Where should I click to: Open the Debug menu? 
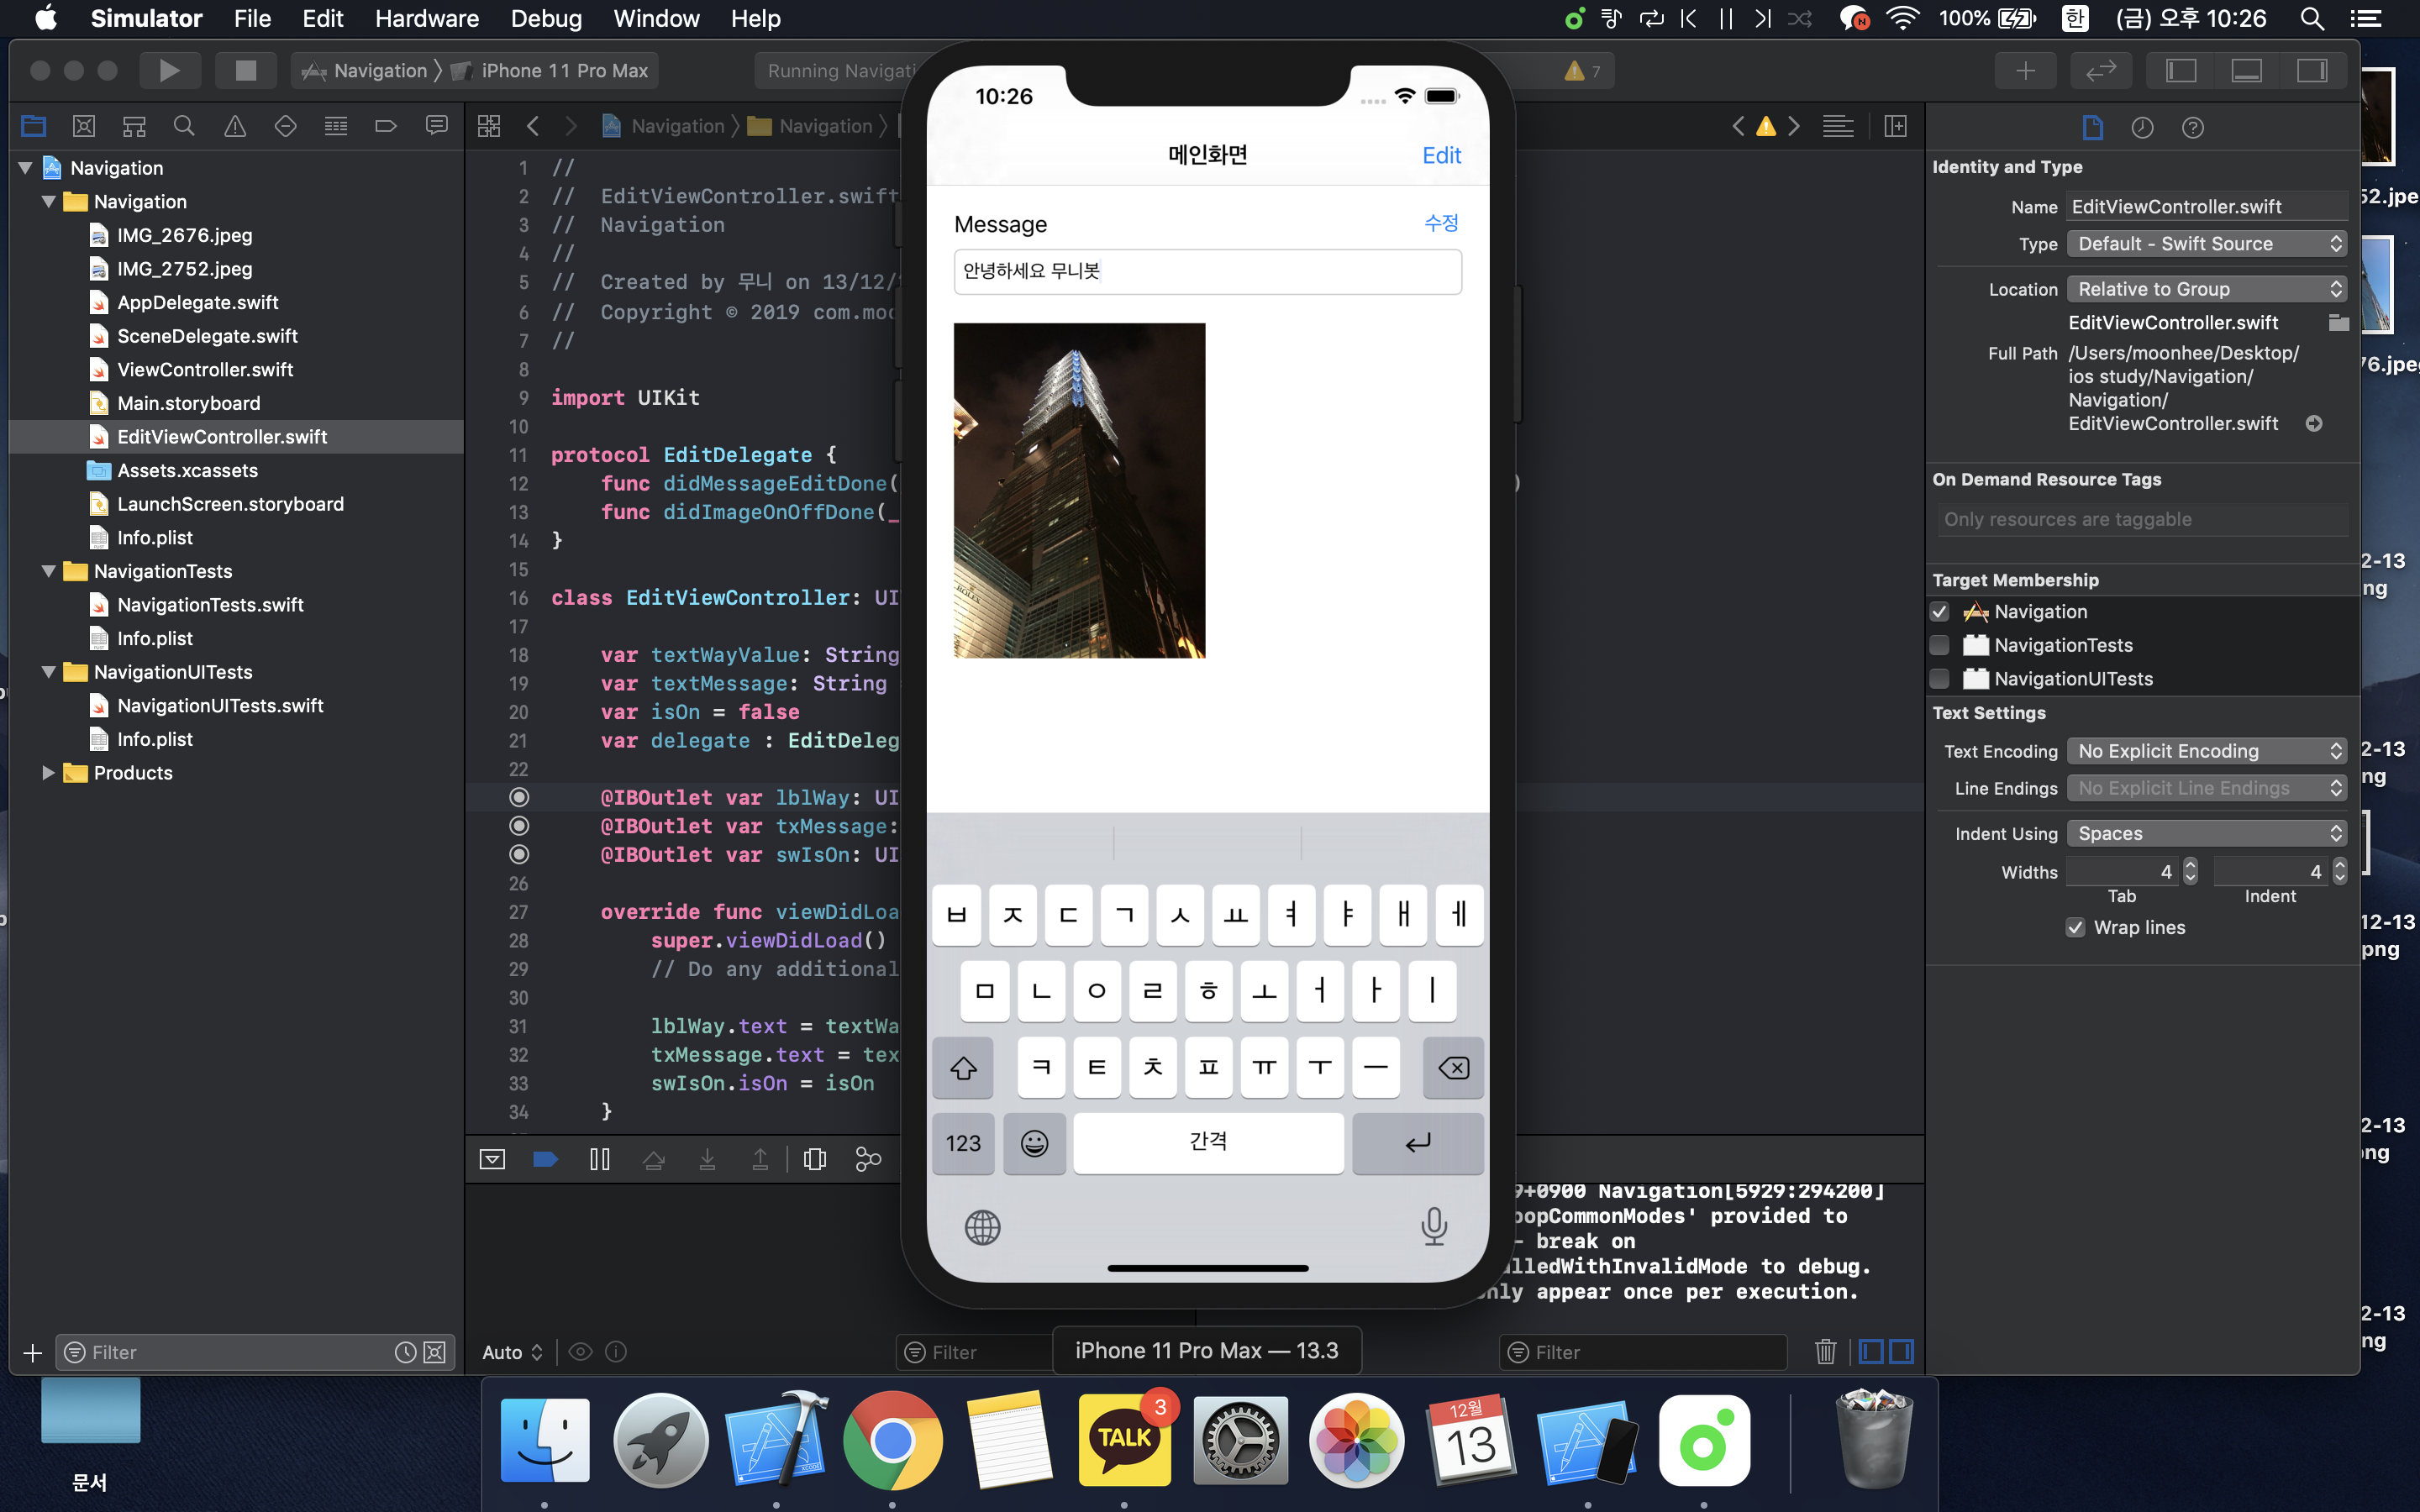coord(545,18)
